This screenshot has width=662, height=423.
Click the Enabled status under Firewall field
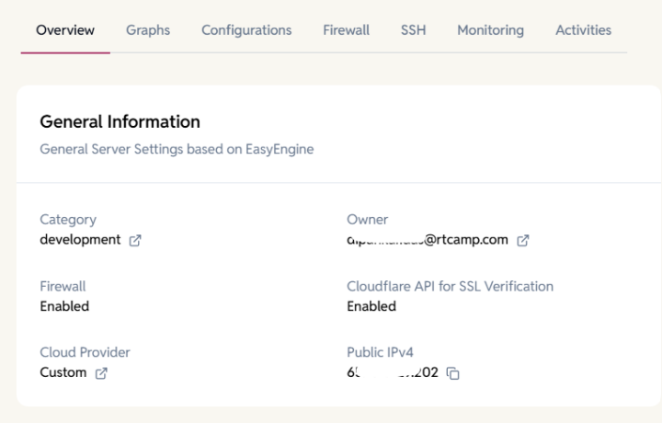click(x=64, y=306)
